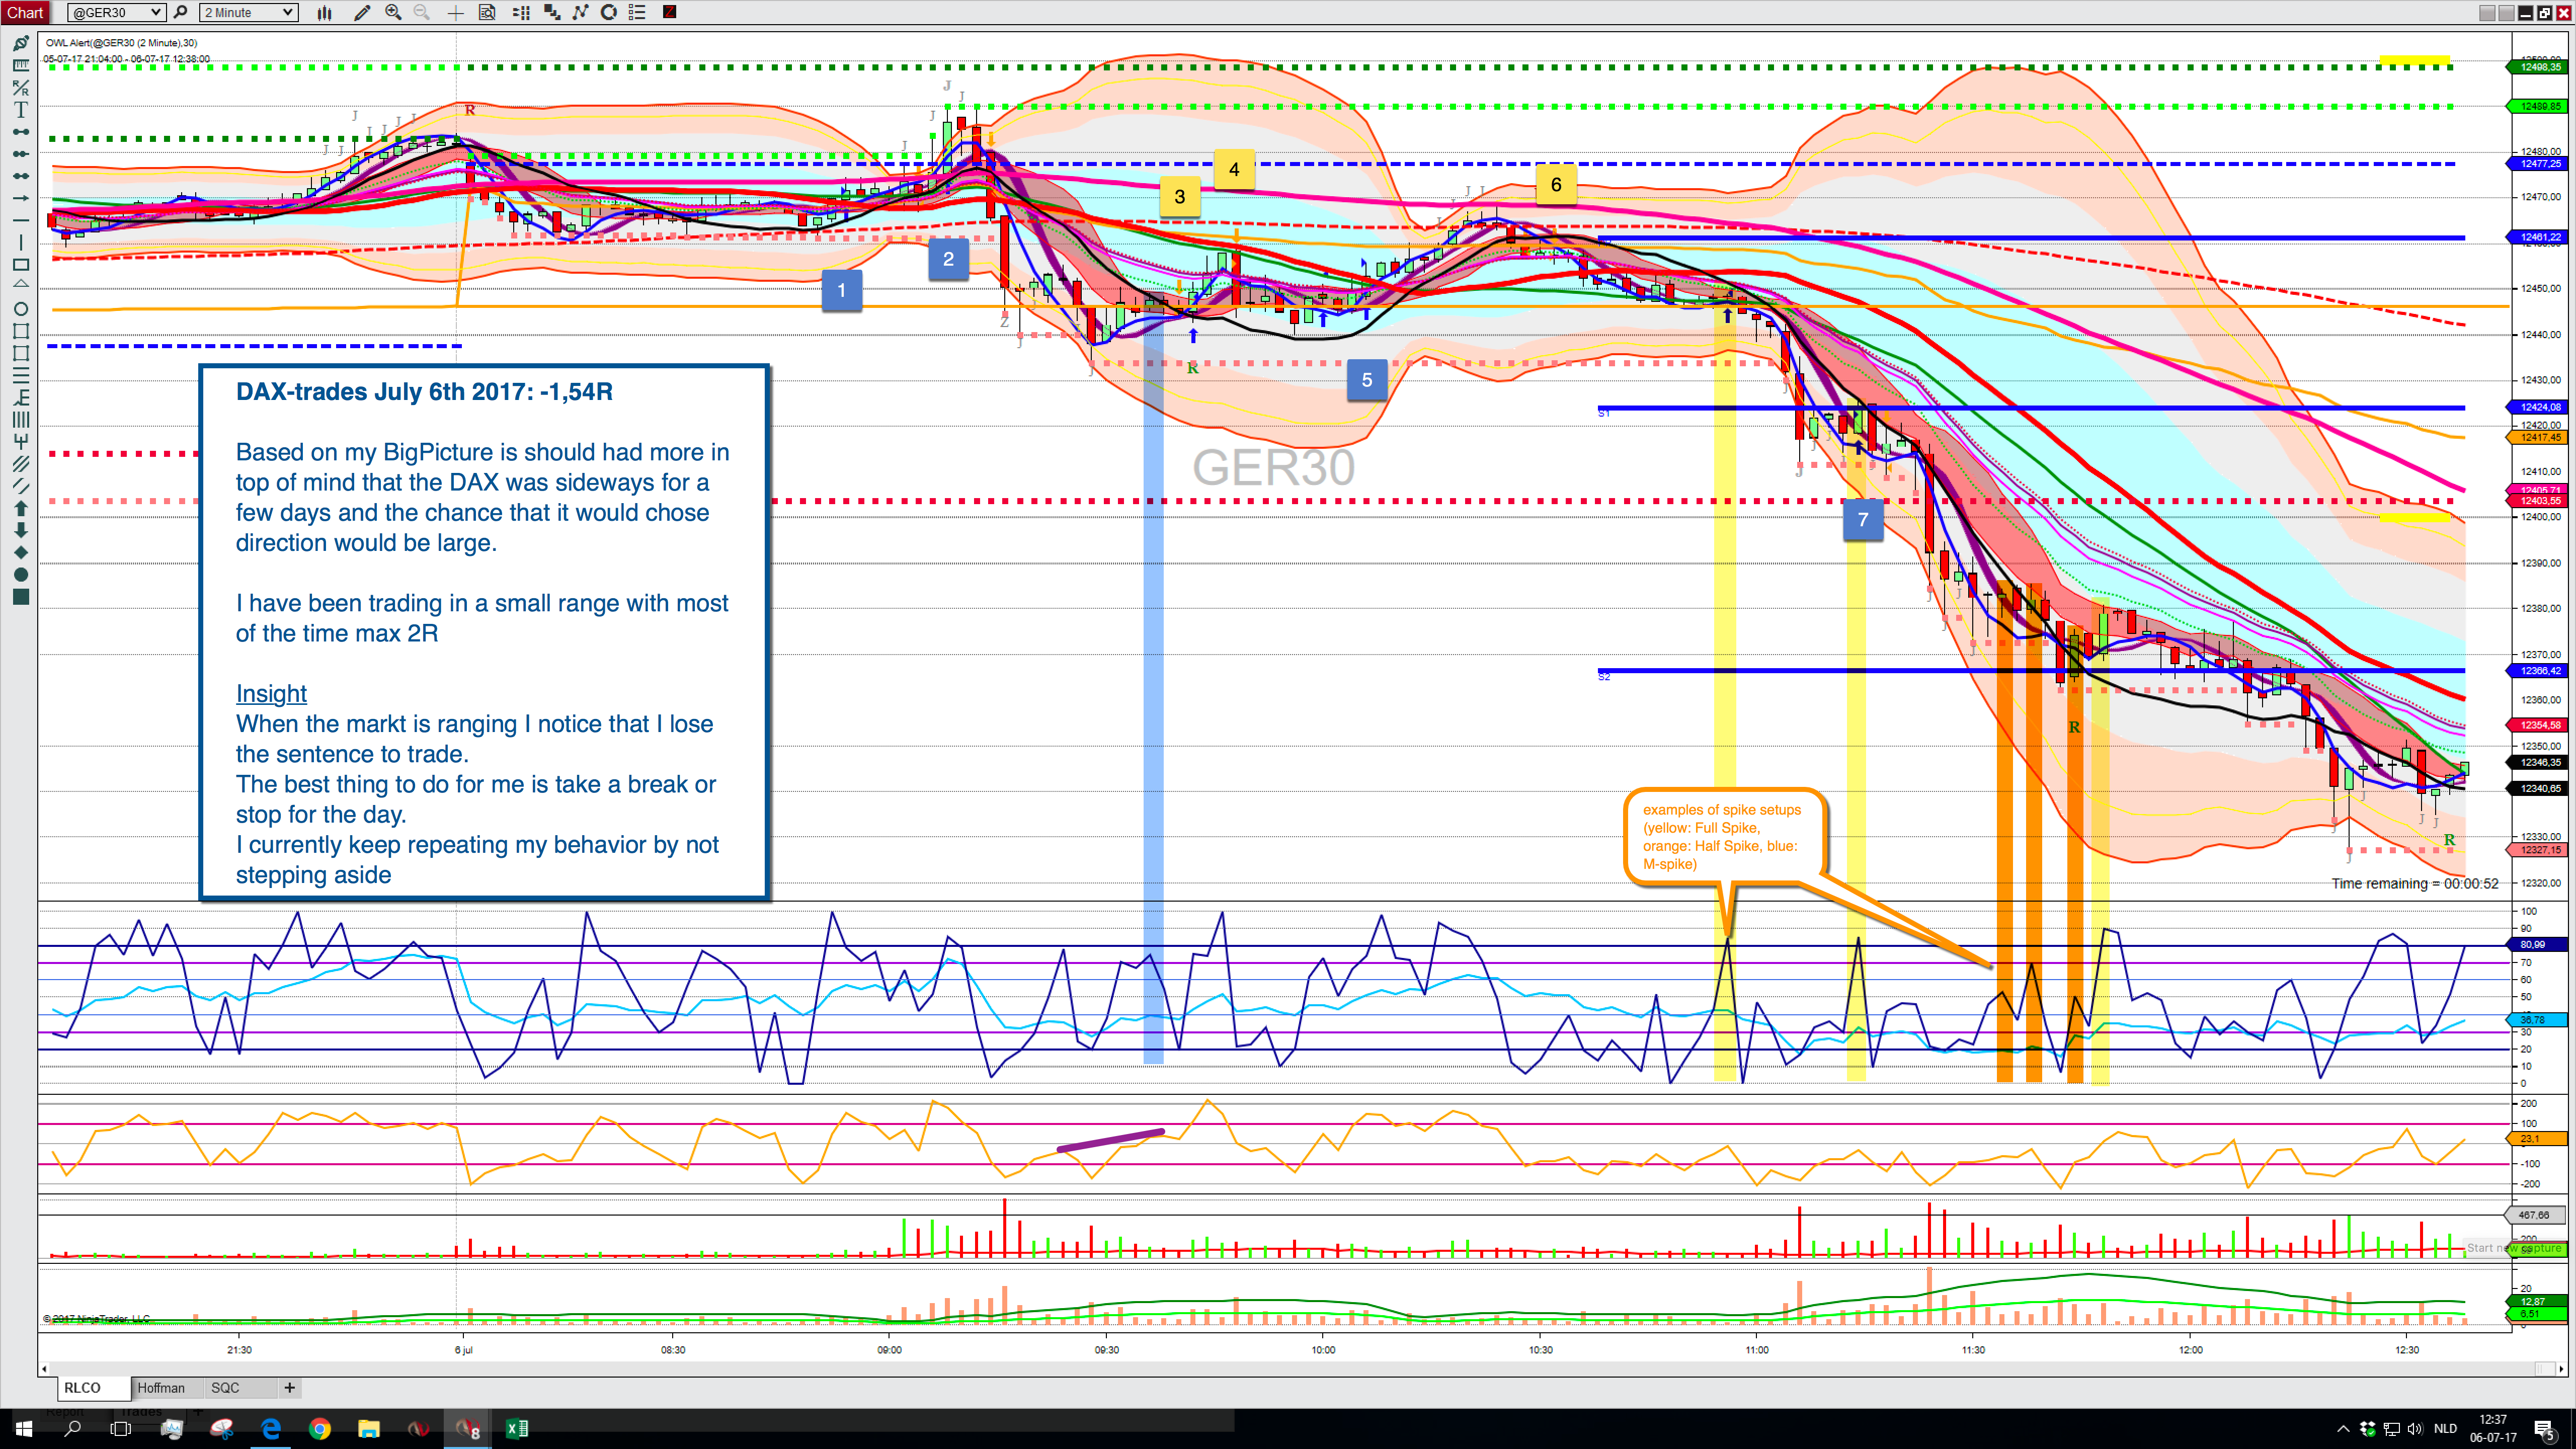2576x1449 pixels.
Task: Open Task View on the taskbar
Action: point(121,1428)
